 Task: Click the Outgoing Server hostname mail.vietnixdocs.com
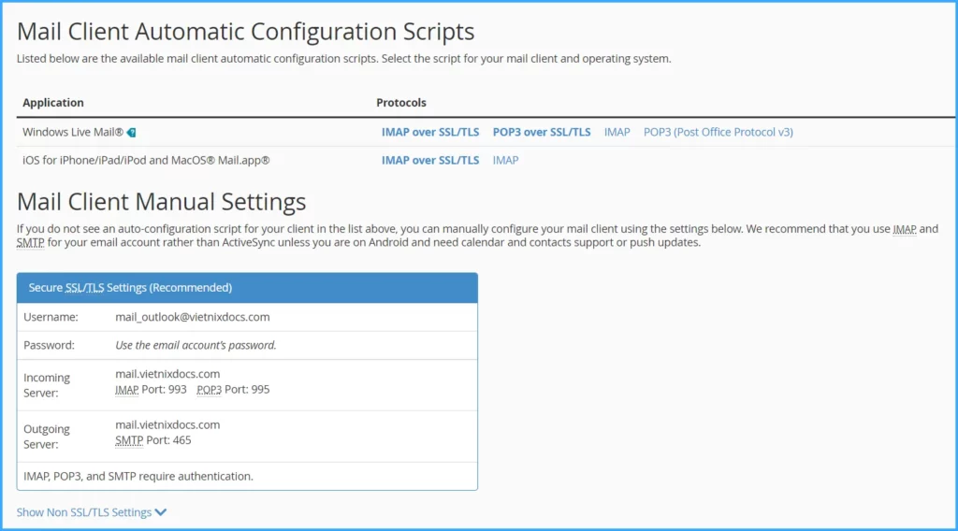tap(167, 424)
